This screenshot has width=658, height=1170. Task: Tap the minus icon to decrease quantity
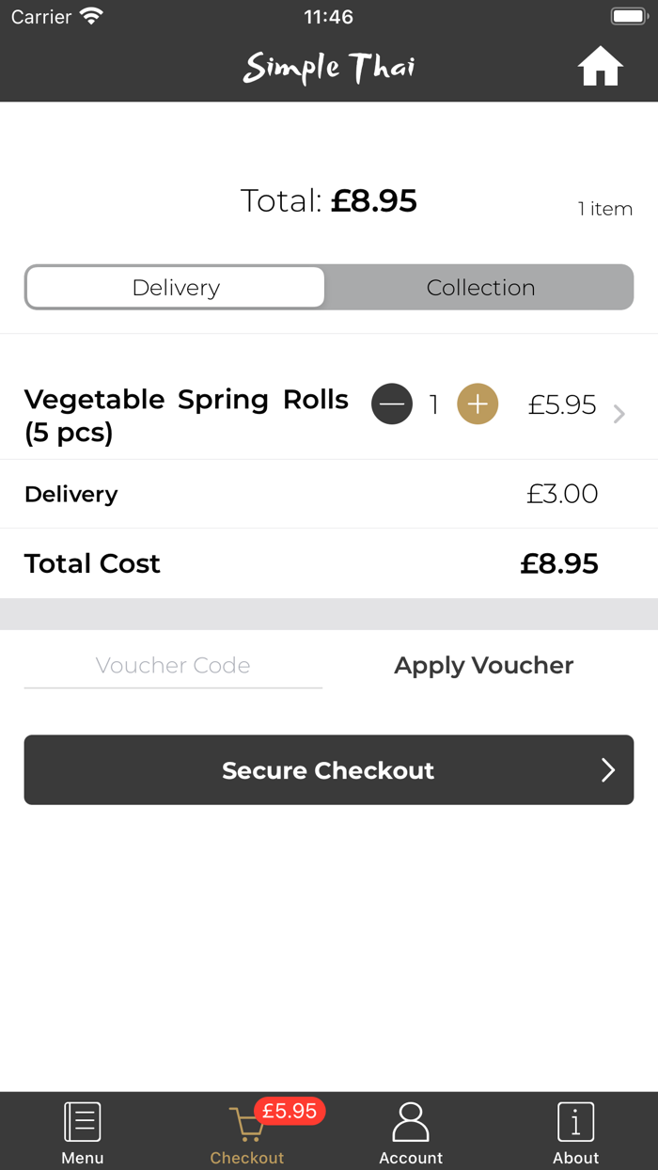[x=392, y=403]
